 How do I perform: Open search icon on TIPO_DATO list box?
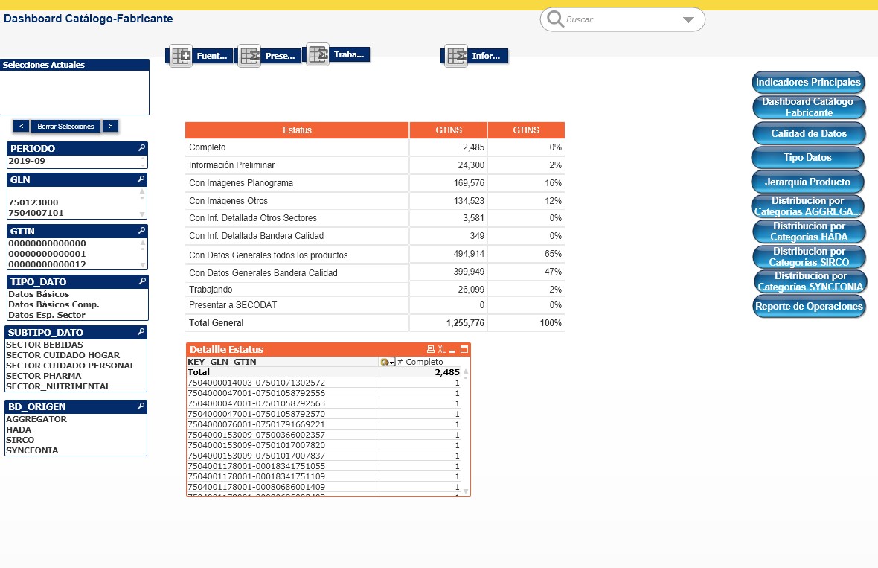141,282
